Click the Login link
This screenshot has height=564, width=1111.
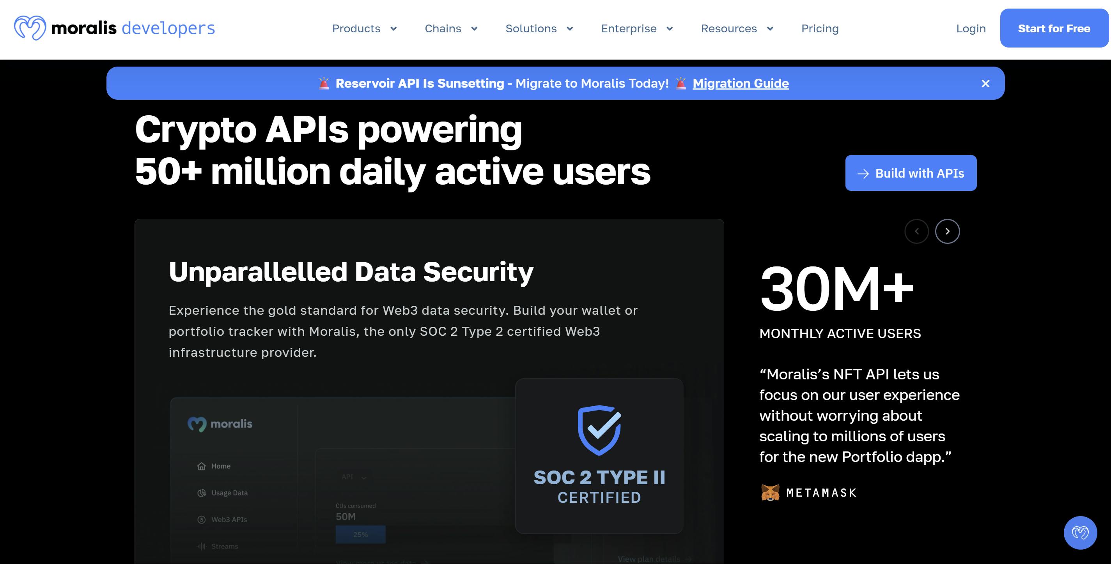970,28
